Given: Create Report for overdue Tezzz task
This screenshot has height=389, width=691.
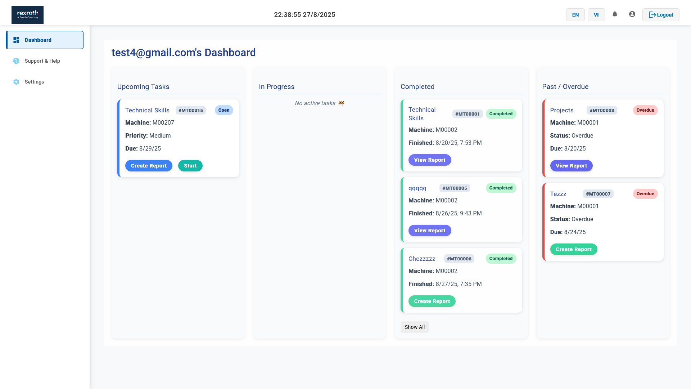Looking at the screenshot, I should click(x=573, y=249).
